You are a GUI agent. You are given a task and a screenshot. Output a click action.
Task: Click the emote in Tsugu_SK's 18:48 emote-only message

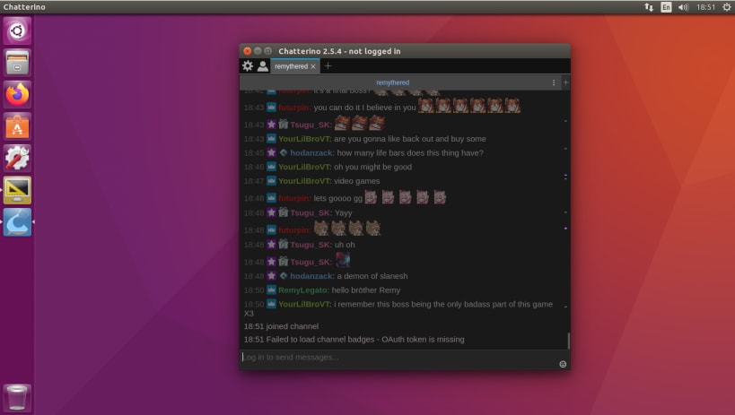343,260
